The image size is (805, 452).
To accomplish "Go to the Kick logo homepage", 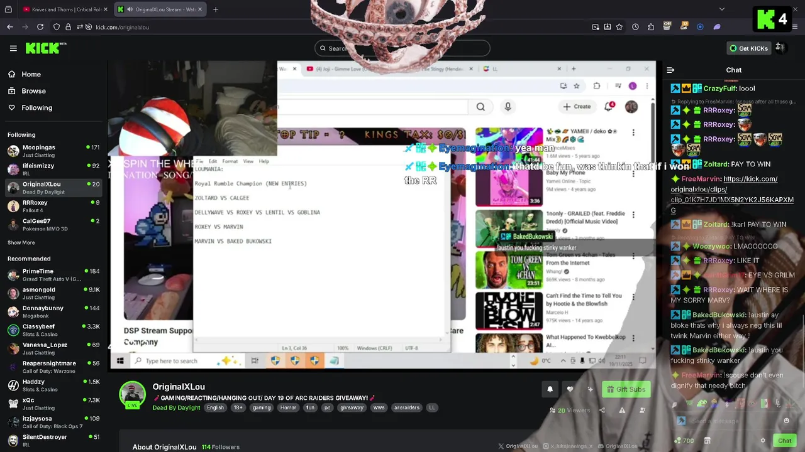I will click(x=46, y=48).
